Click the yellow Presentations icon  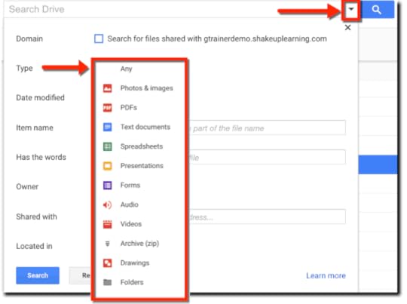pos(108,166)
